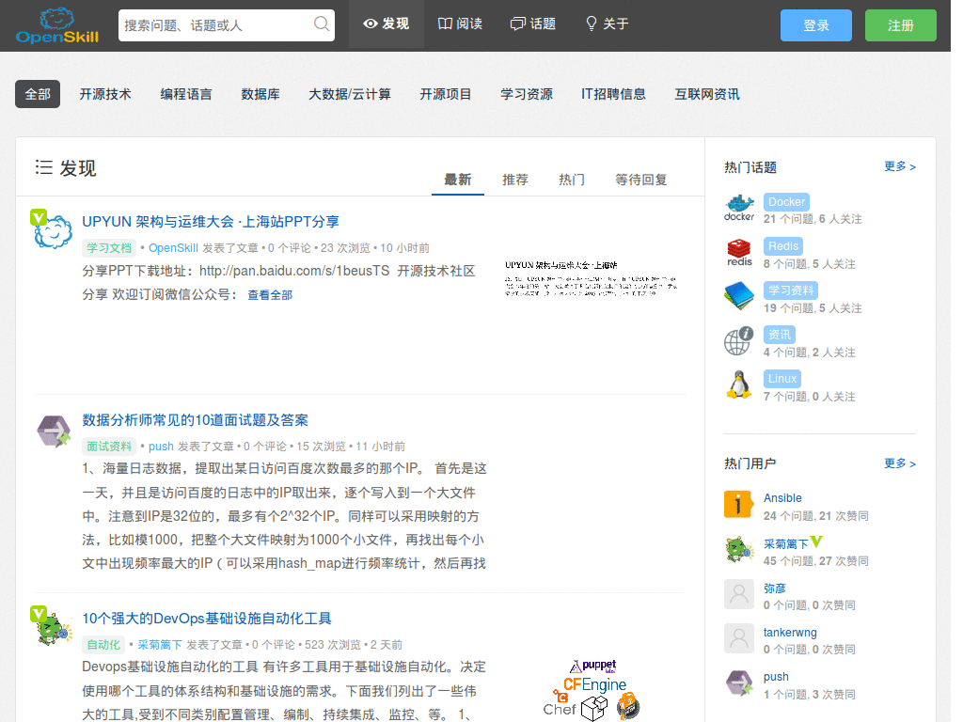
Task: Click the search magnifier icon
Action: 322,24
